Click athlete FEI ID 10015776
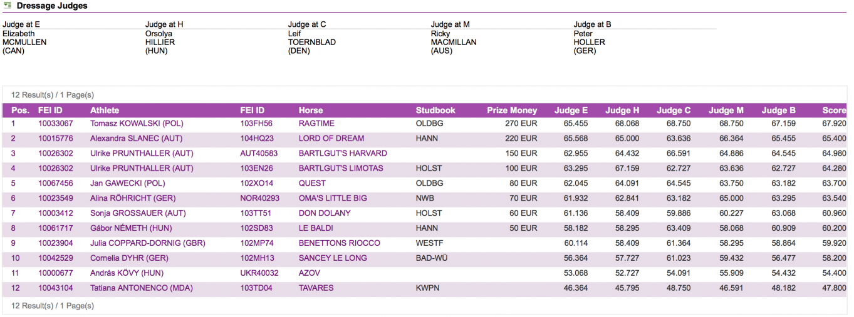Screen dimensions: 854x317 click(x=55, y=139)
